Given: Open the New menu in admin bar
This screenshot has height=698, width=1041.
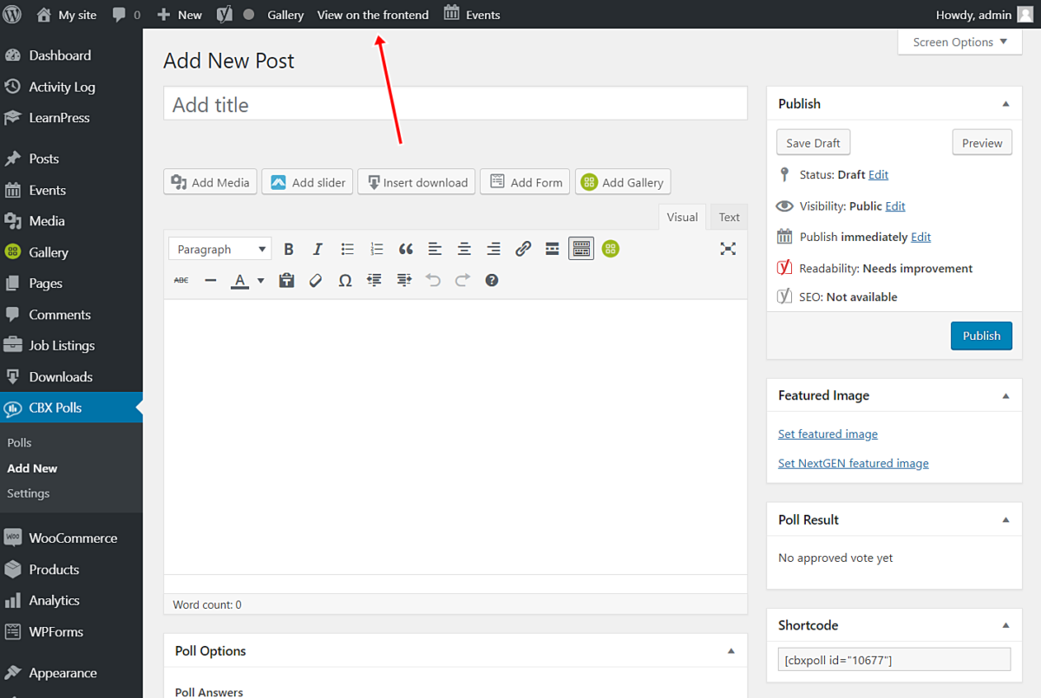Looking at the screenshot, I should (x=179, y=14).
